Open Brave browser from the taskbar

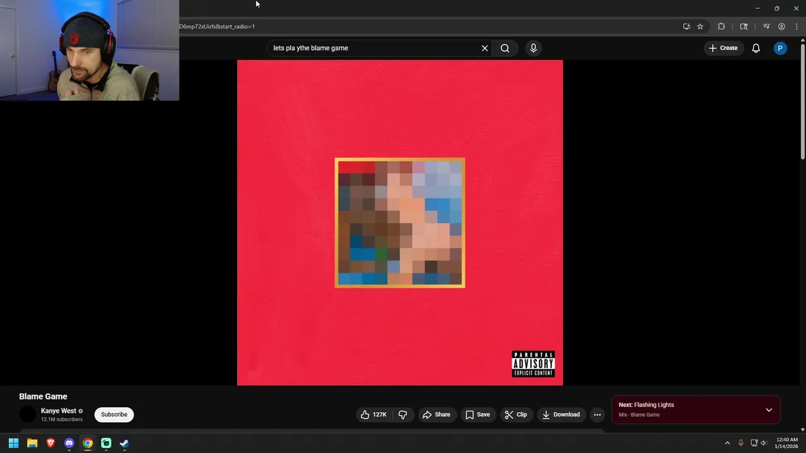point(50,443)
